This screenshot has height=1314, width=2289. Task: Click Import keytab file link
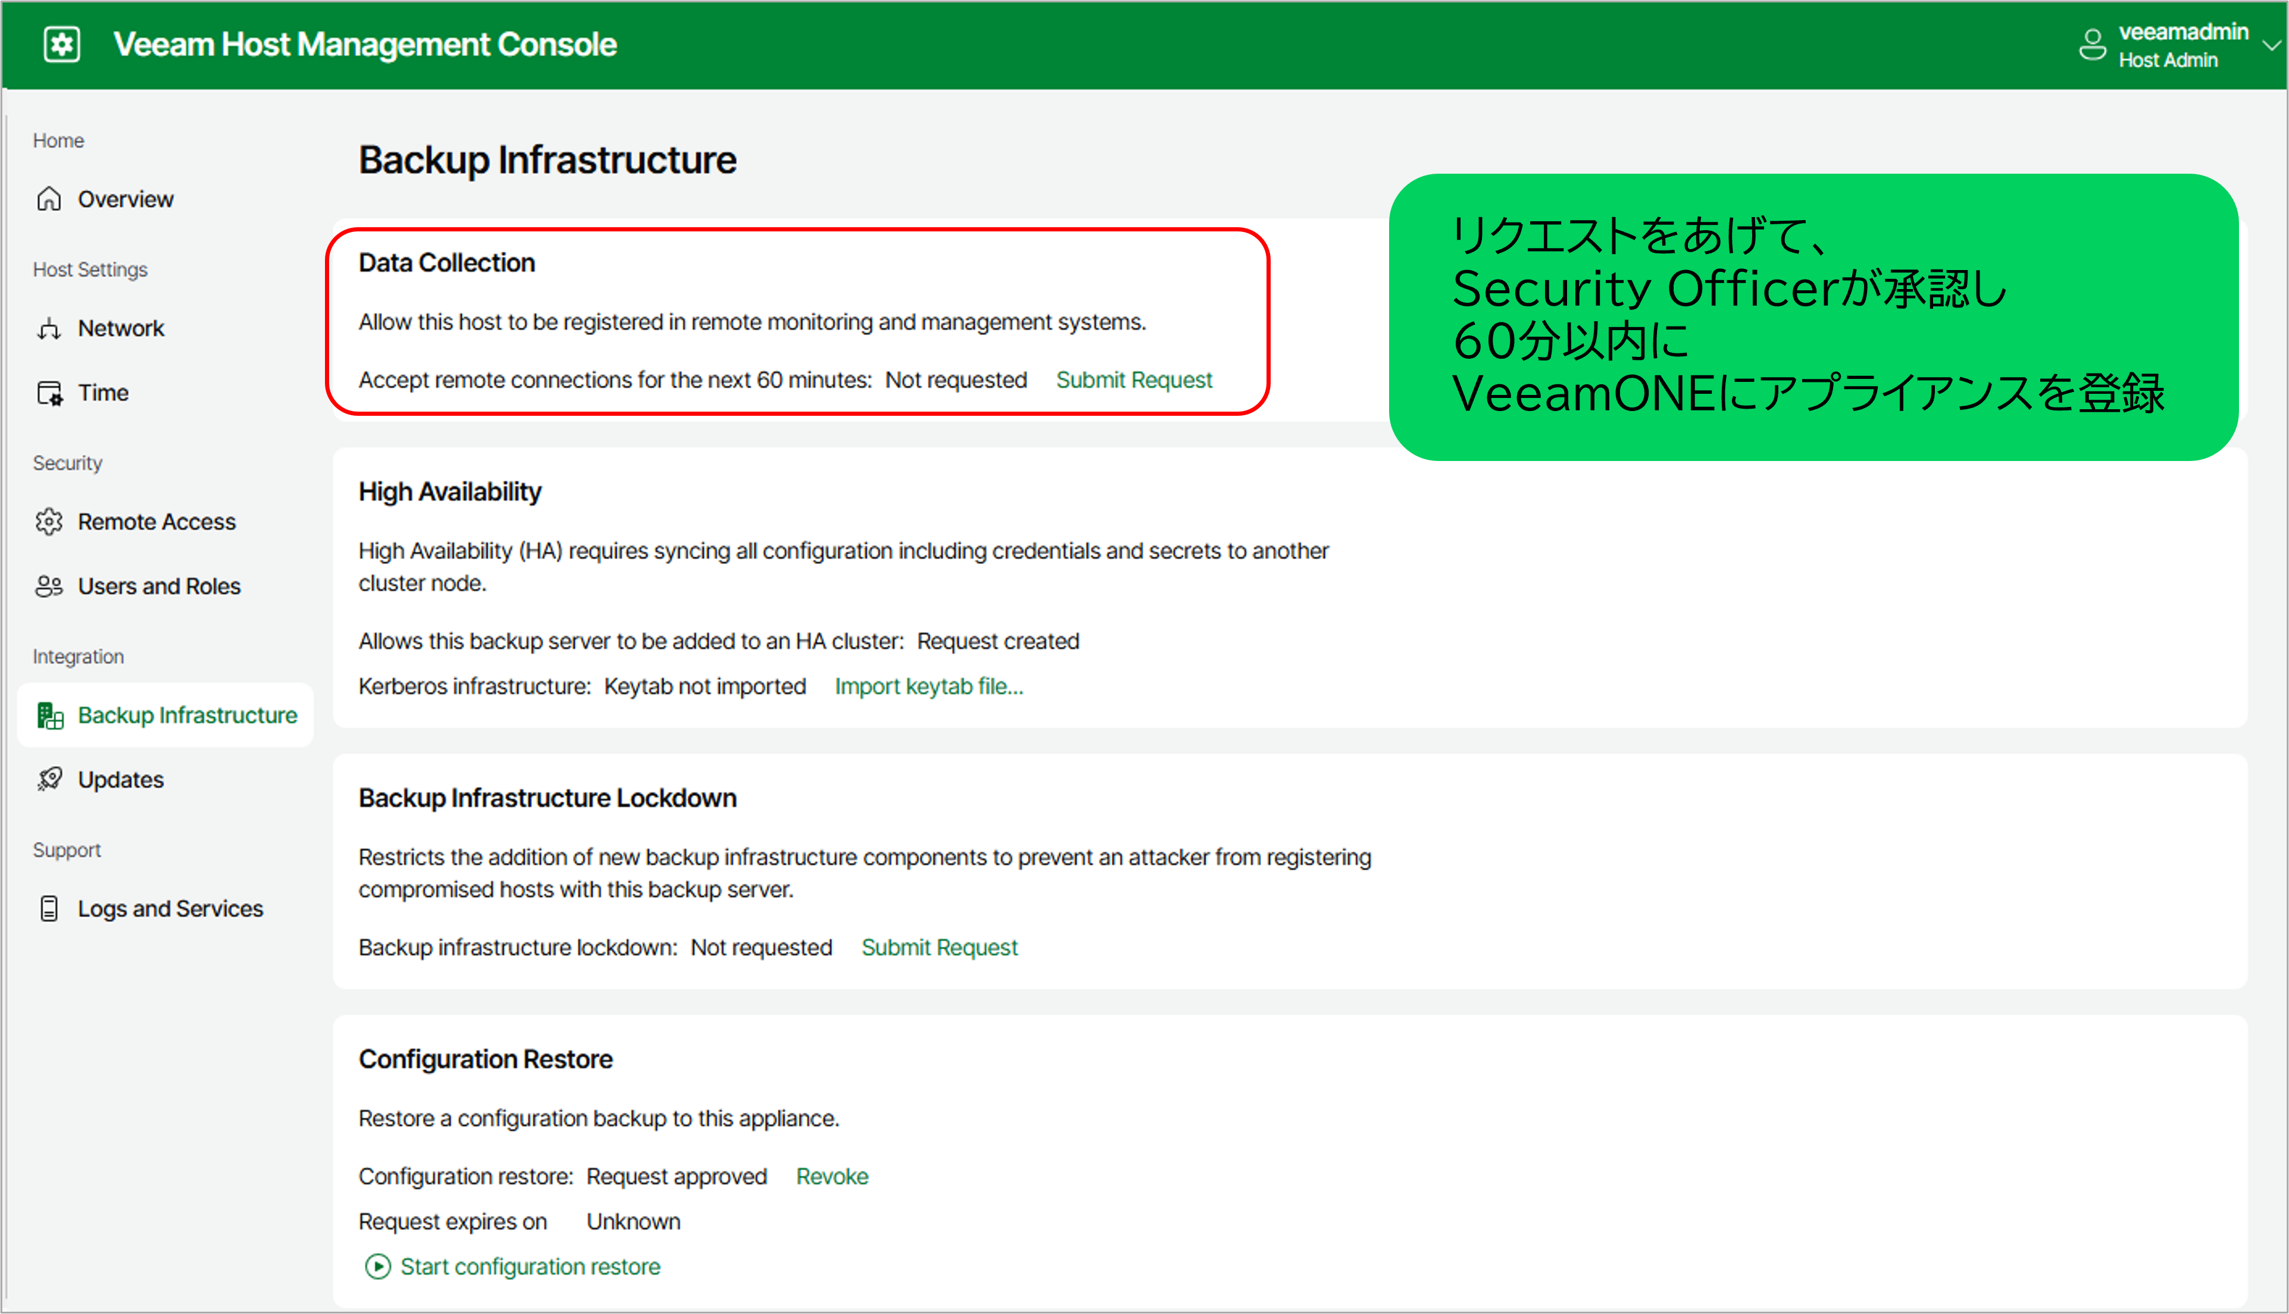pyautogui.click(x=928, y=687)
